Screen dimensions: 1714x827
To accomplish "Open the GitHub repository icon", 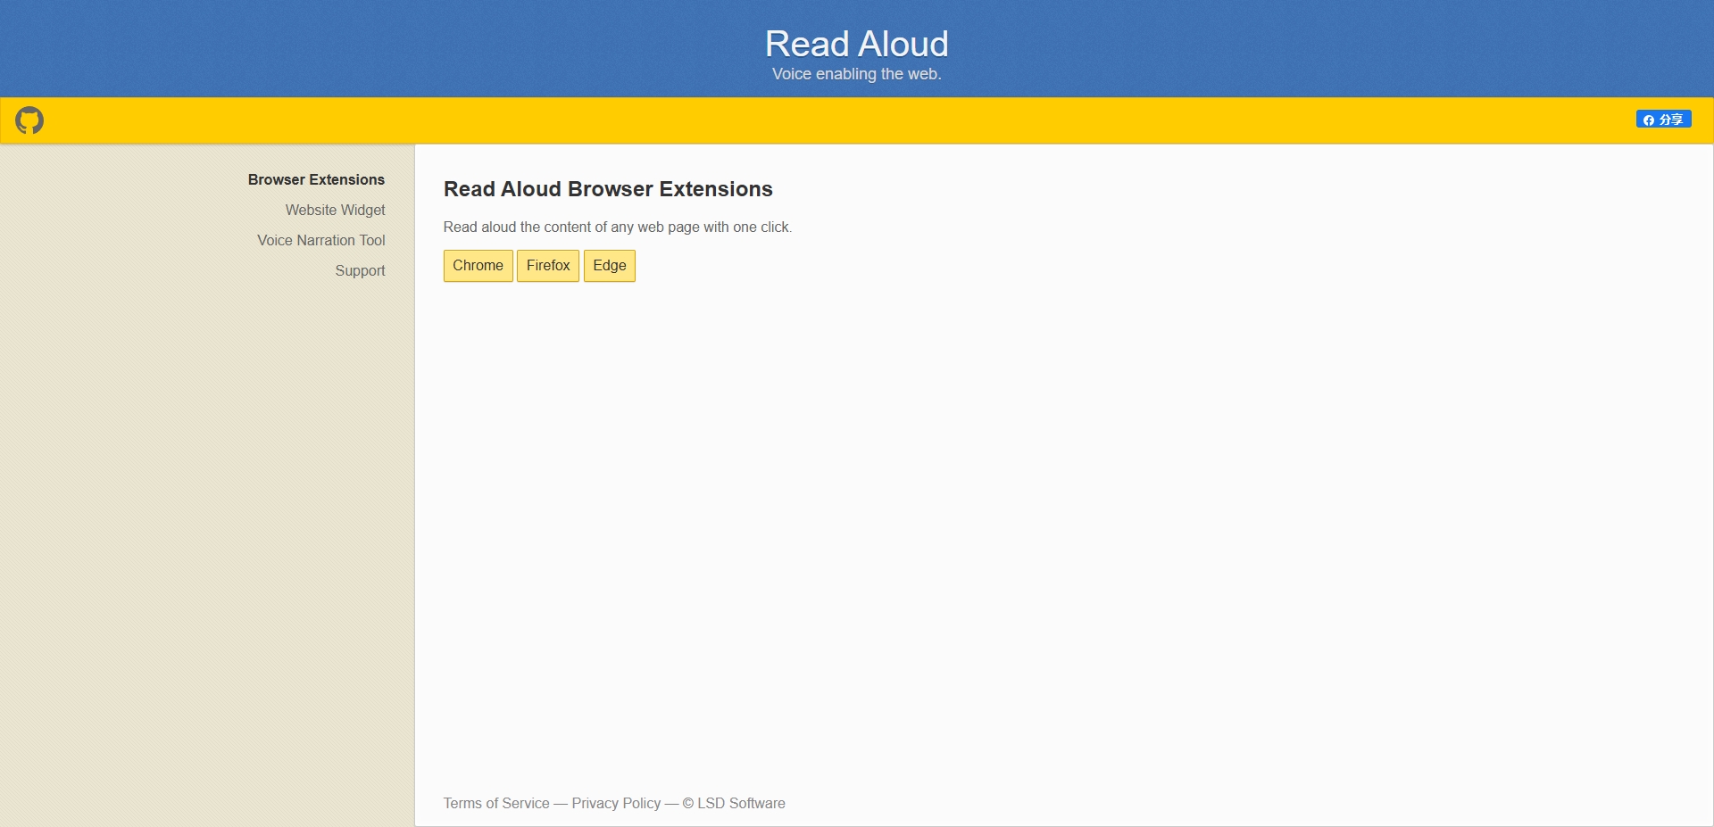I will click(29, 120).
